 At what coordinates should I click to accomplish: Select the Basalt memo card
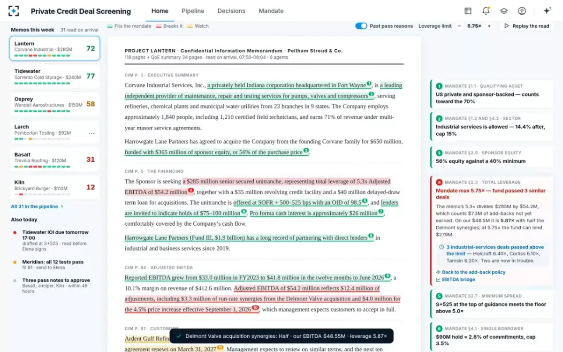coord(54,159)
